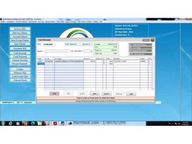Open the Invoicing menu

pos(41,22)
